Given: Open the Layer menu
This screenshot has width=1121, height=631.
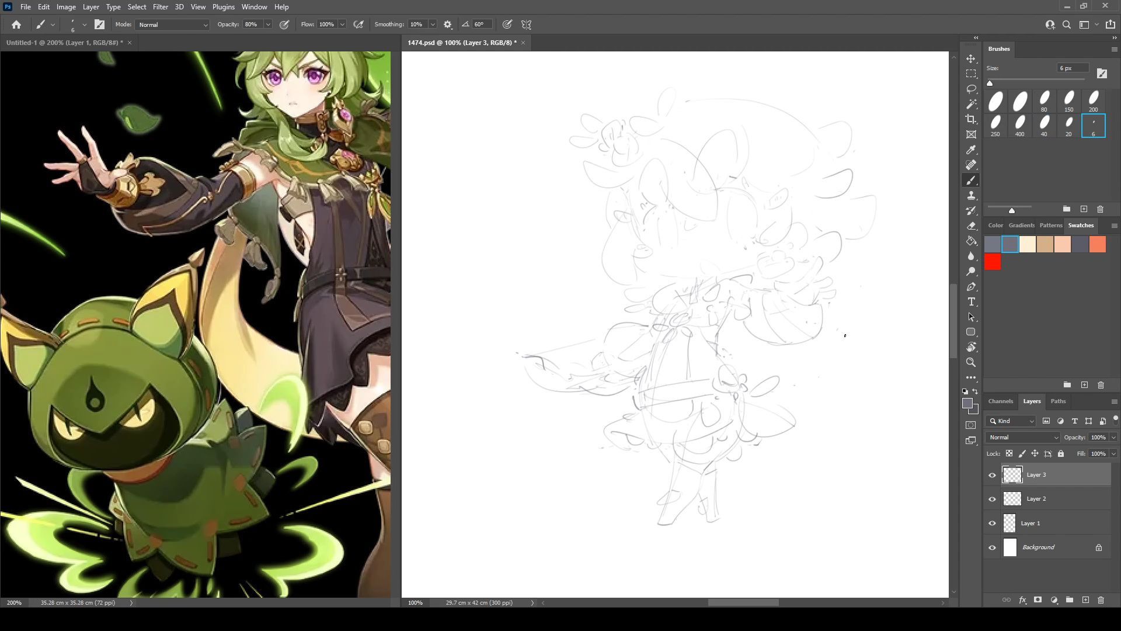Looking at the screenshot, I should 90,7.
